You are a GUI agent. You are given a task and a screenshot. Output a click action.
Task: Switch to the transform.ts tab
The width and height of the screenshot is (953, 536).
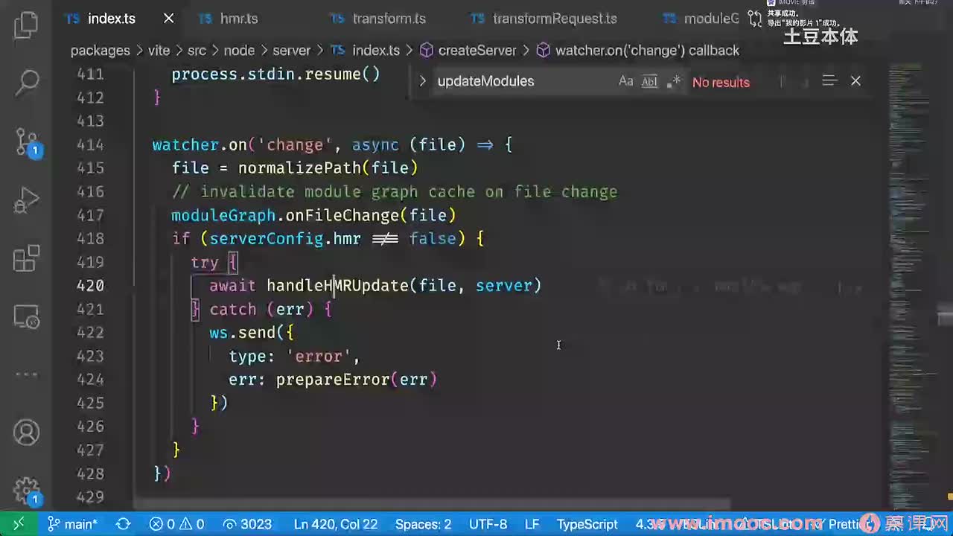click(389, 19)
